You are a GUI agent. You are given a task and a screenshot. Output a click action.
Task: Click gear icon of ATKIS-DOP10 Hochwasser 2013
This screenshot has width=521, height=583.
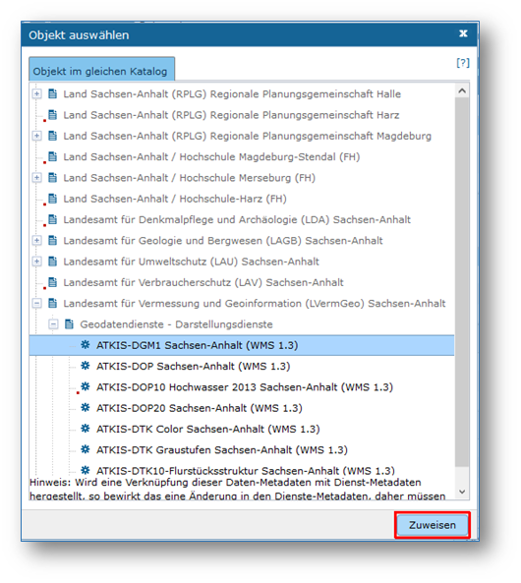click(86, 386)
